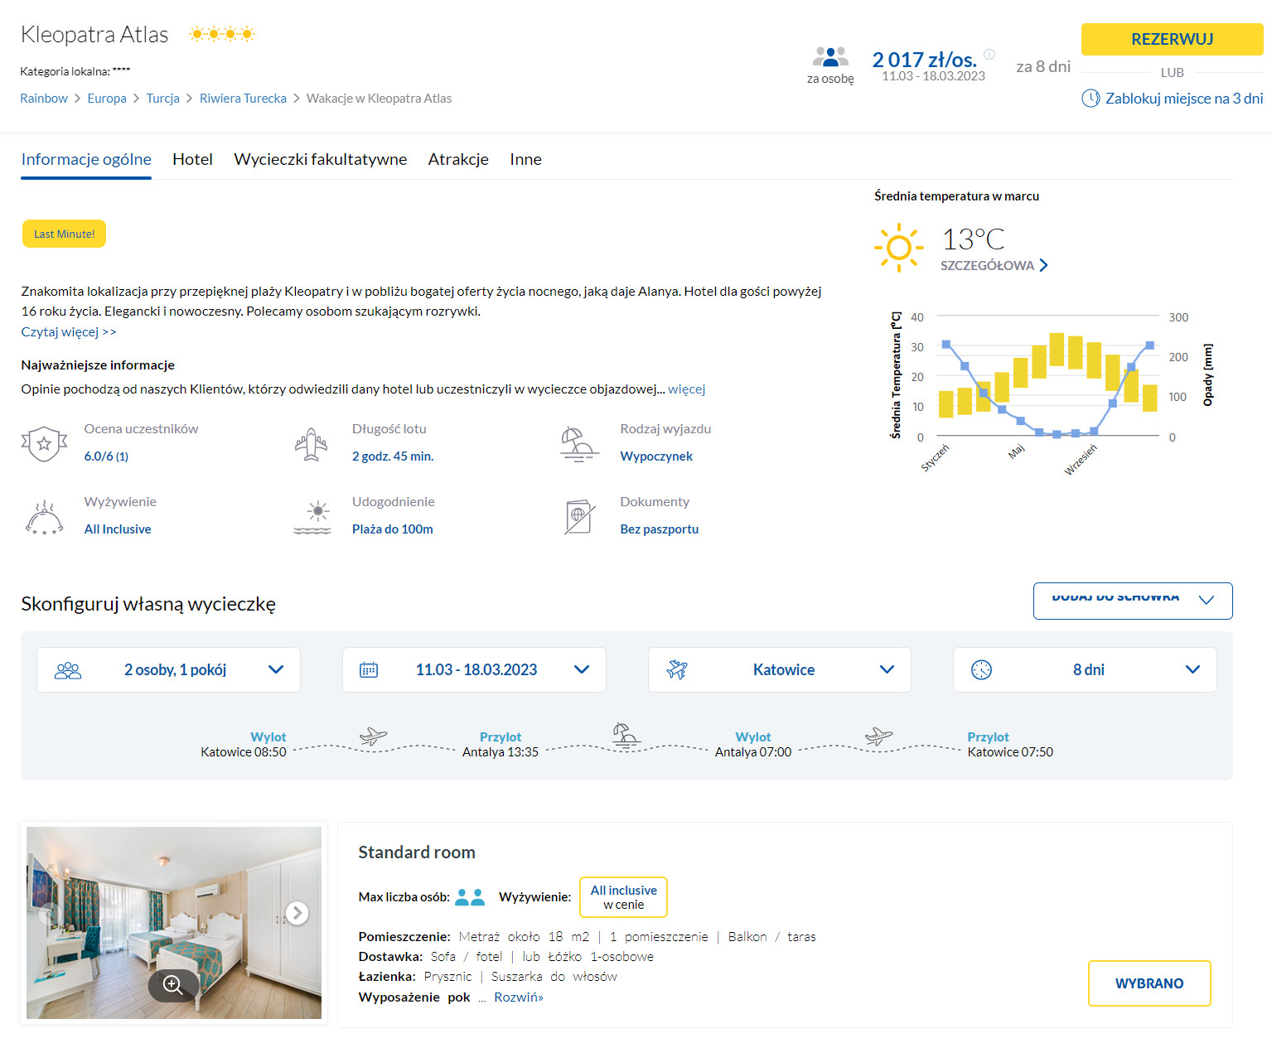Click the sun-over-water icon by Udogodnienie

point(312,517)
